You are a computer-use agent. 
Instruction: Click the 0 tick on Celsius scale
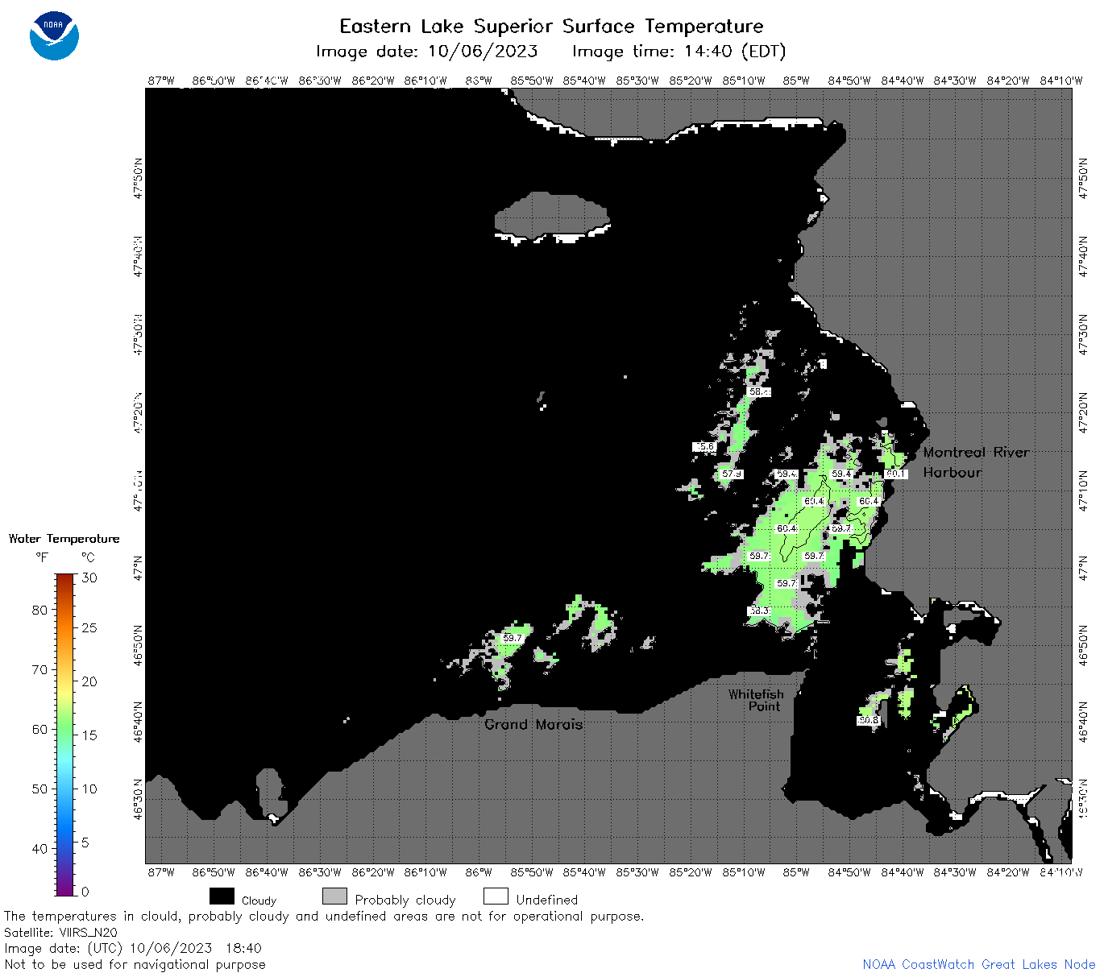(85, 892)
